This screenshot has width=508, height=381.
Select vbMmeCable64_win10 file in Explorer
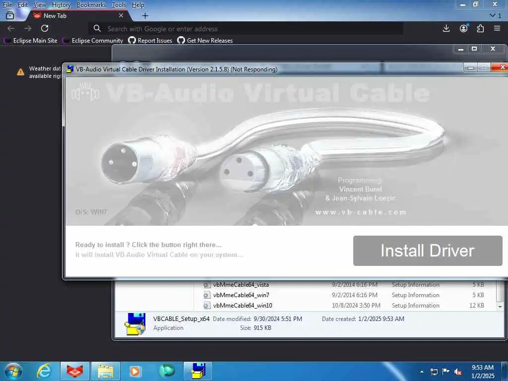click(242, 306)
